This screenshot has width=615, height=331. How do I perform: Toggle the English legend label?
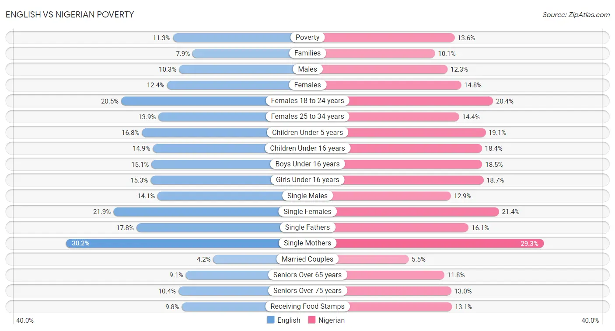click(x=289, y=320)
